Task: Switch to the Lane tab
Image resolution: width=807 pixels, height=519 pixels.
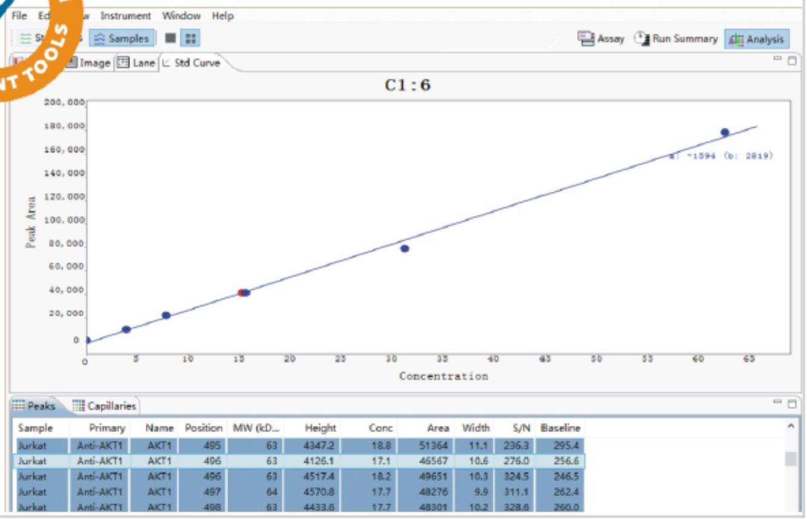Action: [137, 63]
